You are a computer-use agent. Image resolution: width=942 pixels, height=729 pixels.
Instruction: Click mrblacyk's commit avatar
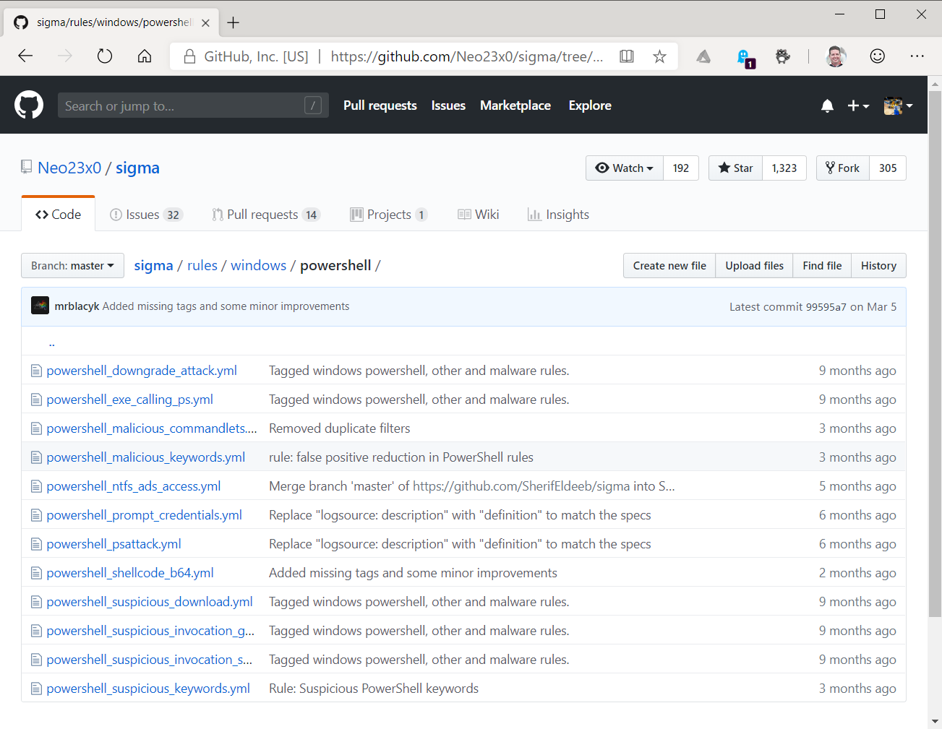(40, 306)
